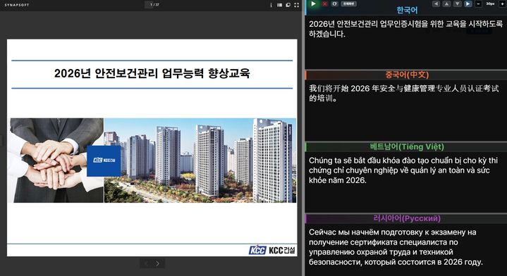Decrease font size with the minus button
This screenshot has width=507, height=276.
pyautogui.click(x=479, y=4)
